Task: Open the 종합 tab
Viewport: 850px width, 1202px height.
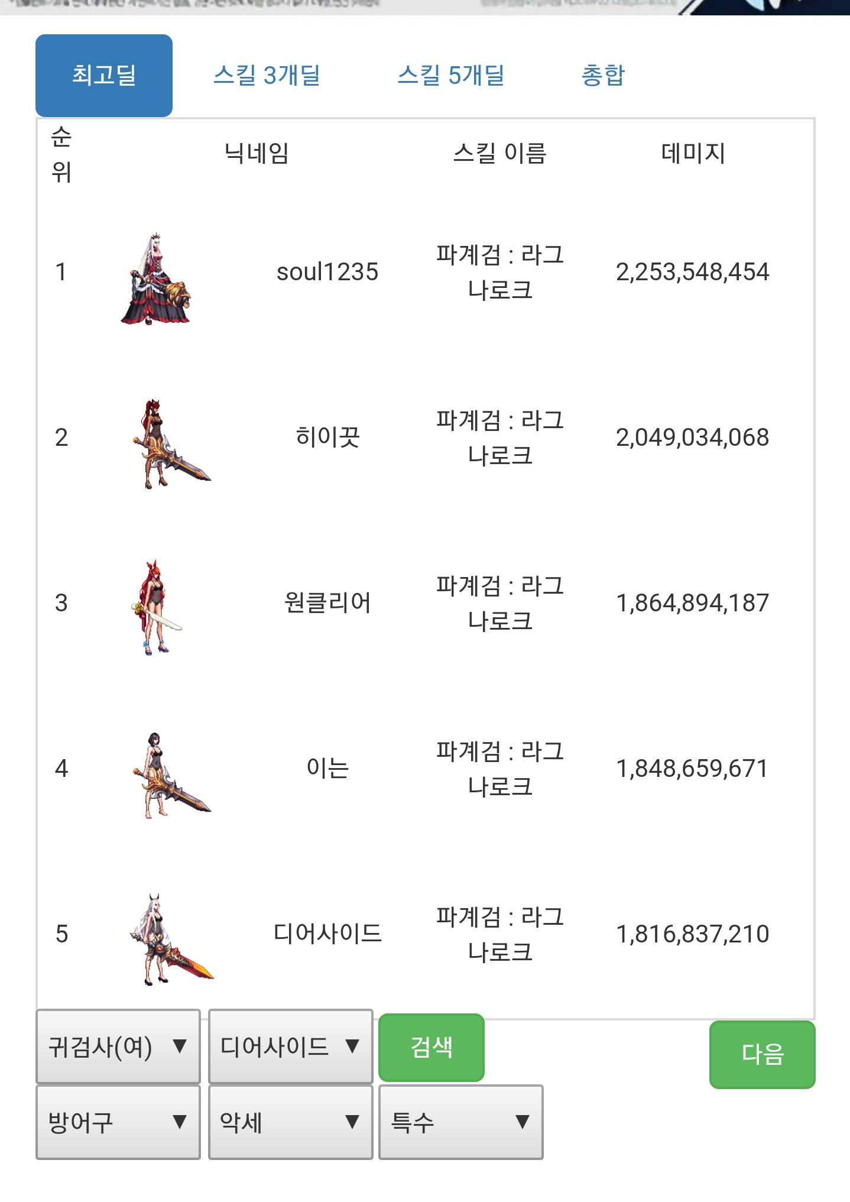Action: tap(603, 76)
